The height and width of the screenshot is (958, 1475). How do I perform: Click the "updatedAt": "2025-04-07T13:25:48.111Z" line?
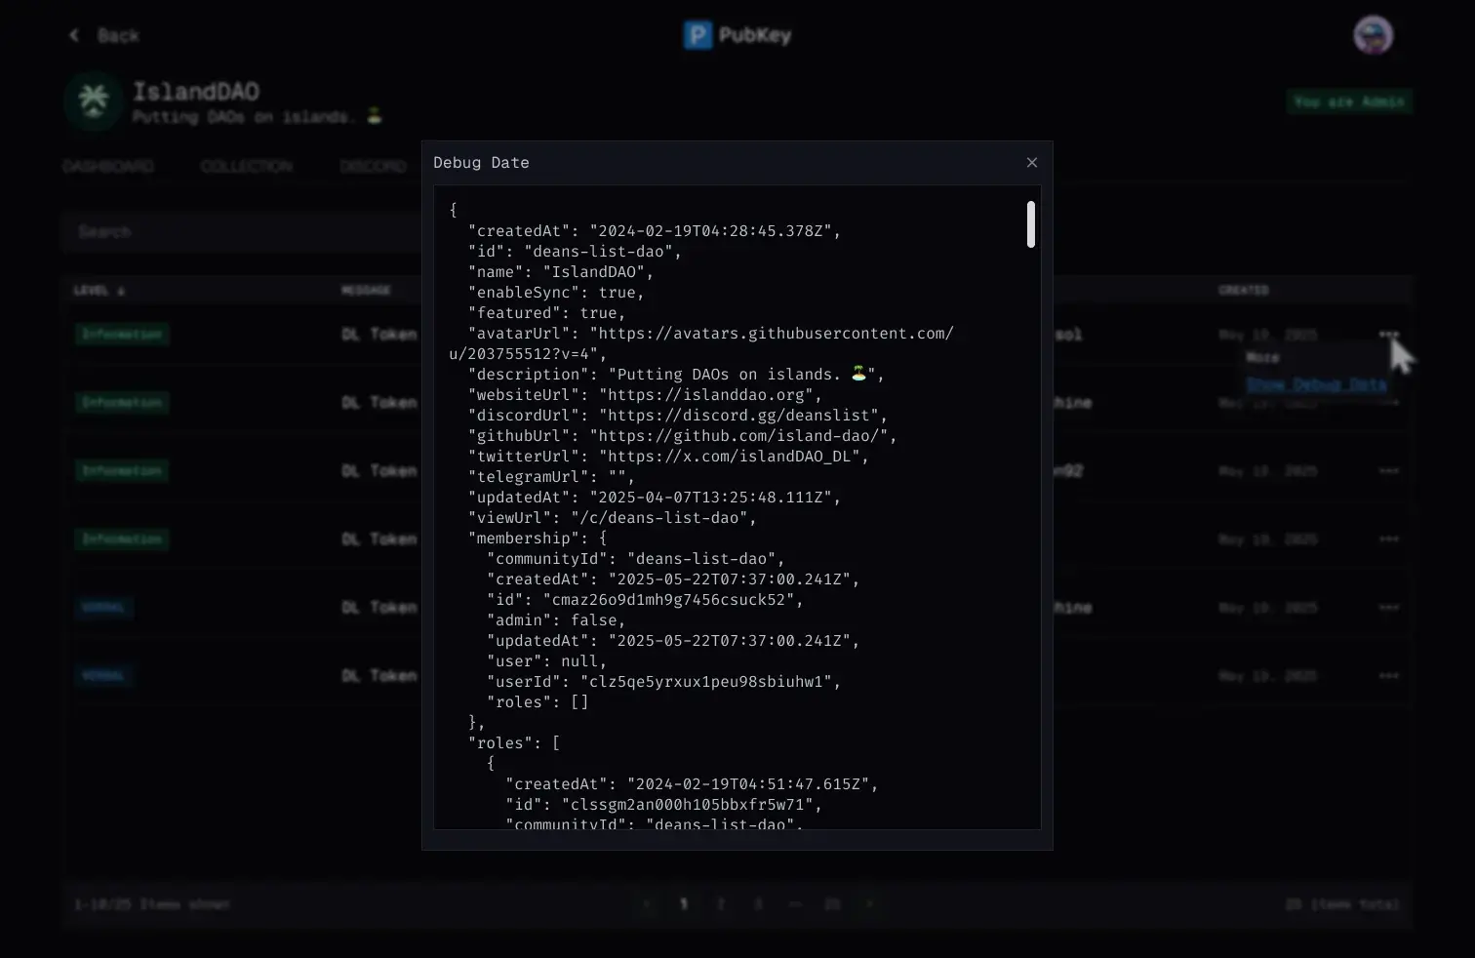click(x=654, y=498)
